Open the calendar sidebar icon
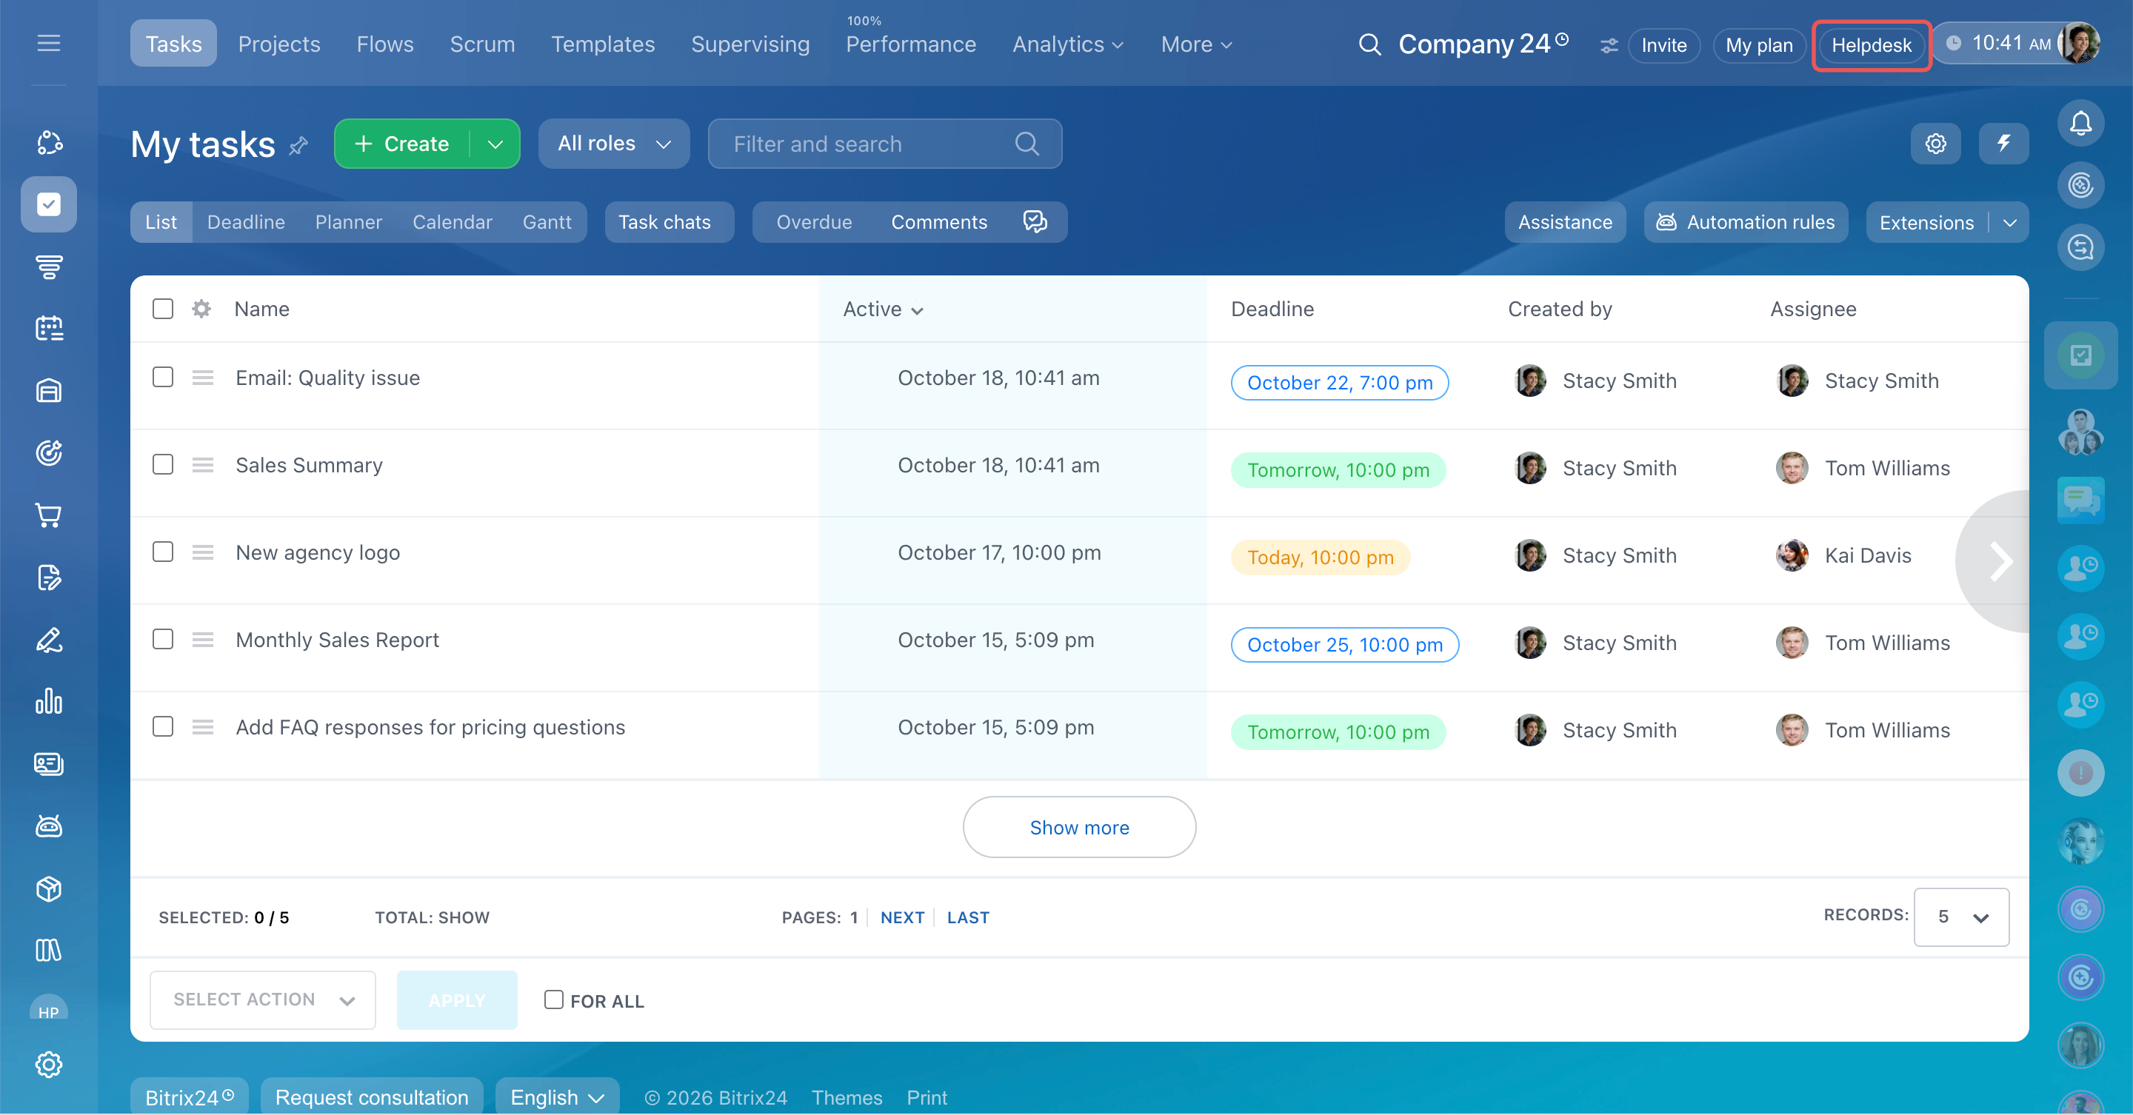The image size is (2133, 1115). [49, 329]
